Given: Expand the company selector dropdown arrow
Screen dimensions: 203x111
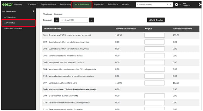Looking at the screenshot, I should (x=171, y=5).
